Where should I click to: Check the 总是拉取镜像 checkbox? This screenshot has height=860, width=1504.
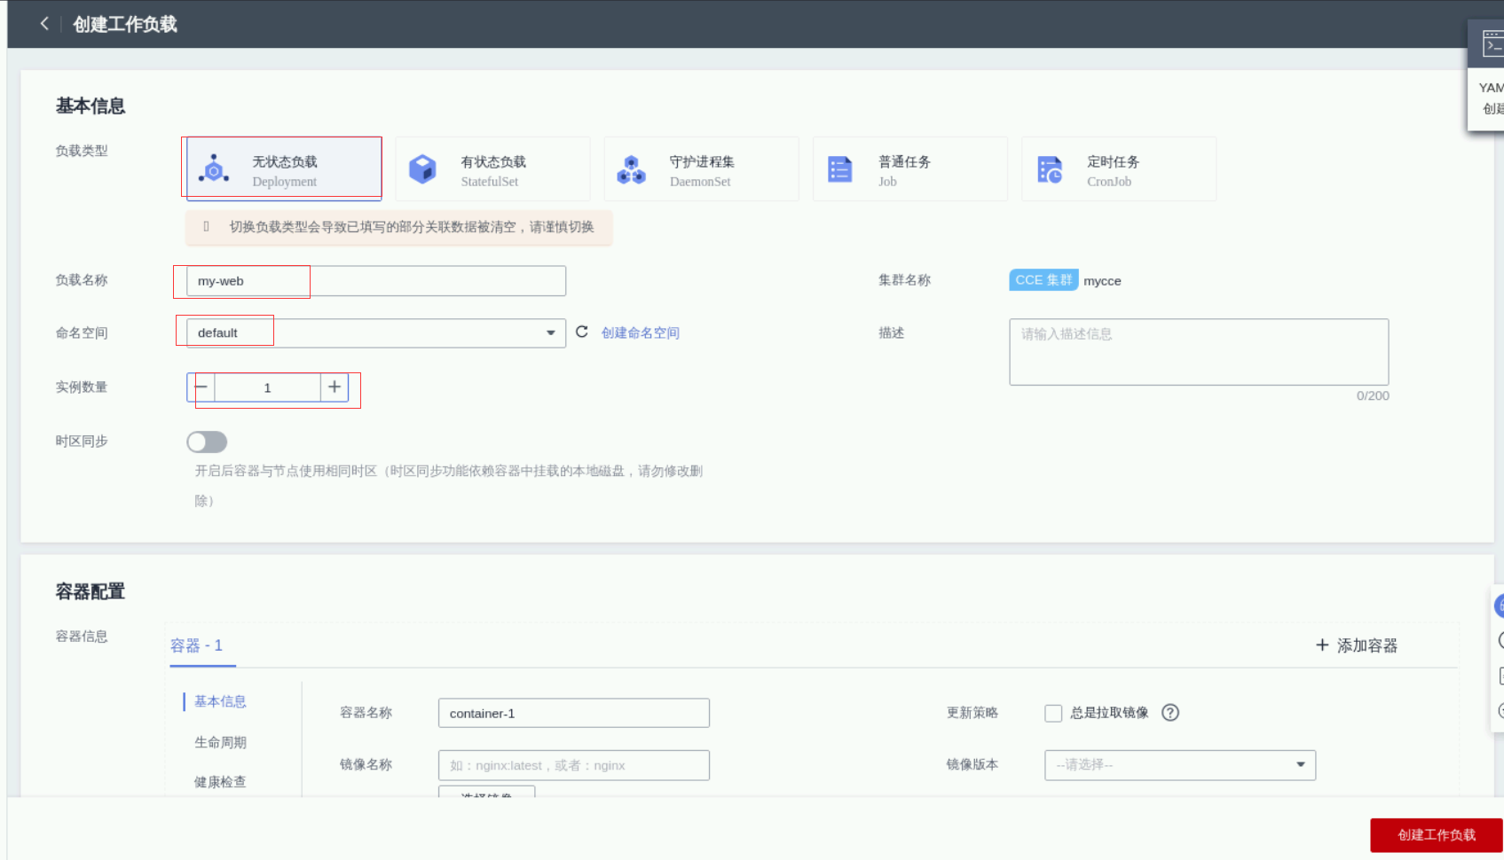1053,713
